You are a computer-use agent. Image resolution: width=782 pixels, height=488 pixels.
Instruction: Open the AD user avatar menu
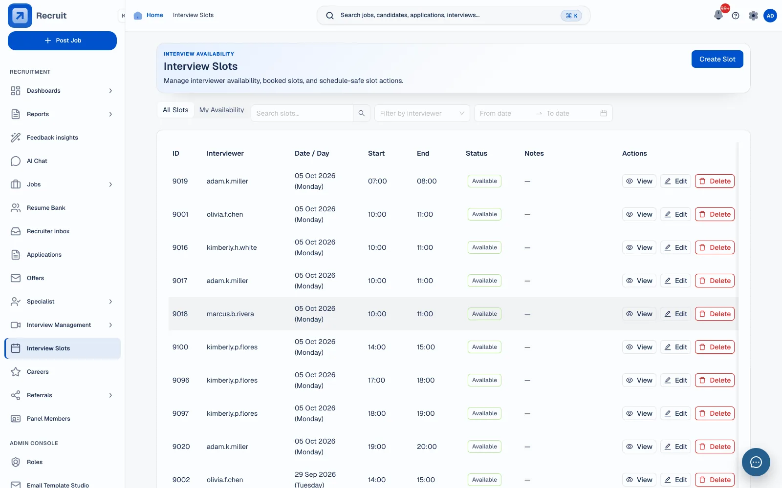[x=770, y=16]
